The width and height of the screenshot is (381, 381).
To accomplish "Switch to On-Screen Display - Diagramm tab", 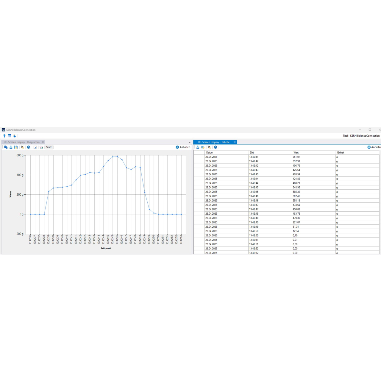I will 21,142.
